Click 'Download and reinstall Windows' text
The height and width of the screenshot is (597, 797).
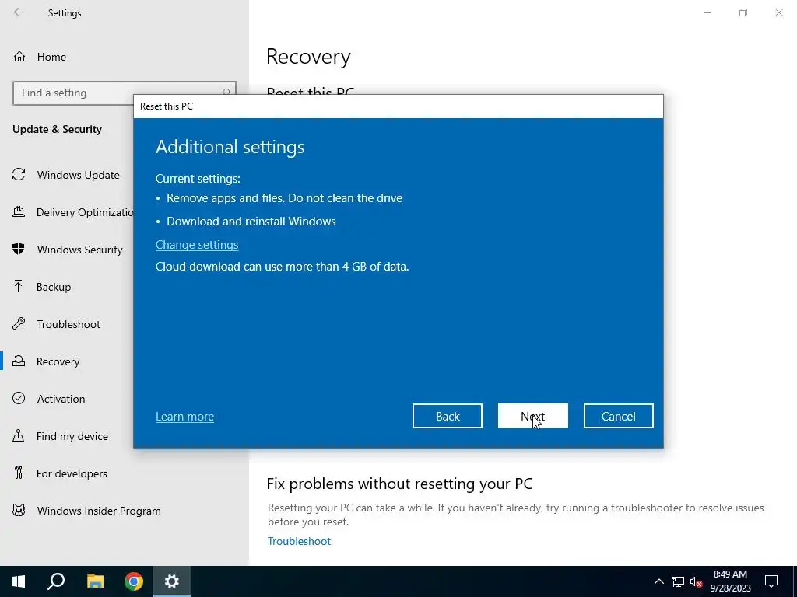pos(251,222)
